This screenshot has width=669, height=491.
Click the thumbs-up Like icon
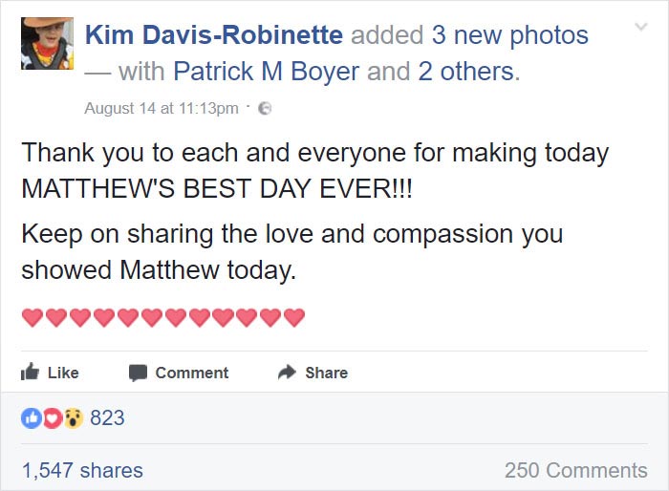point(30,372)
